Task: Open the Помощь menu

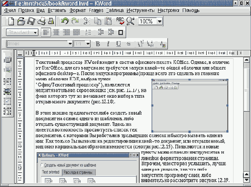Action: click(191, 10)
